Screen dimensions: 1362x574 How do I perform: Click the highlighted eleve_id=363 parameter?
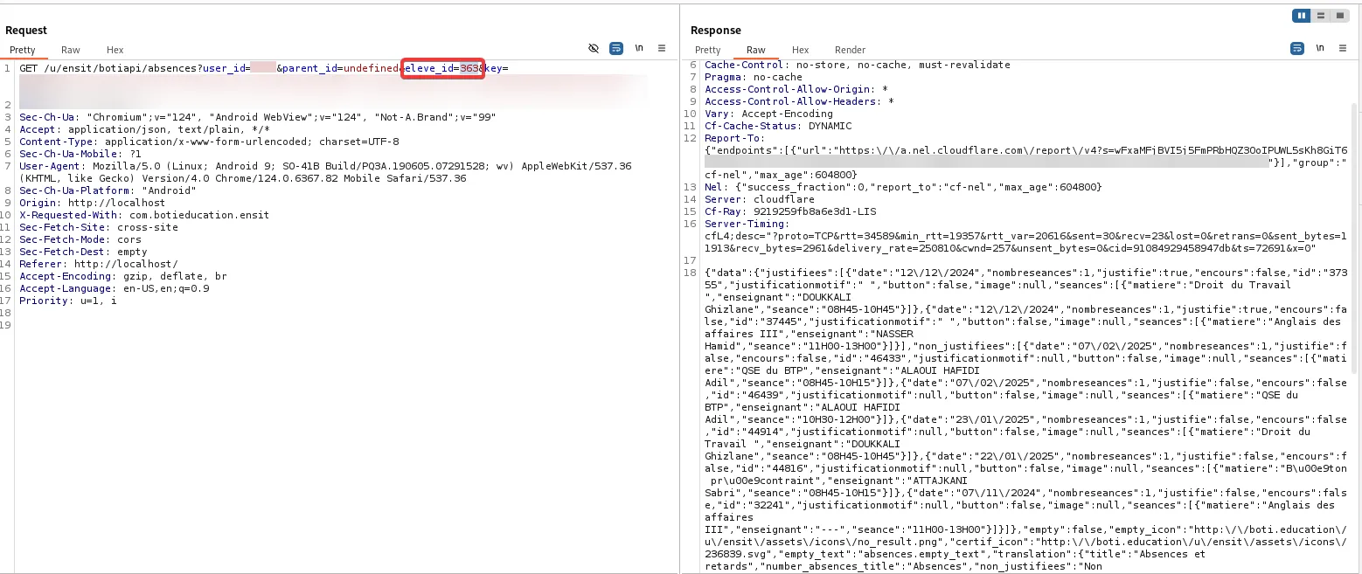[x=443, y=68]
